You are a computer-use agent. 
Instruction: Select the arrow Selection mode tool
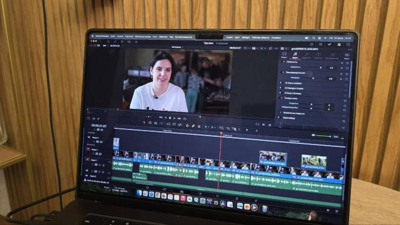(144, 123)
